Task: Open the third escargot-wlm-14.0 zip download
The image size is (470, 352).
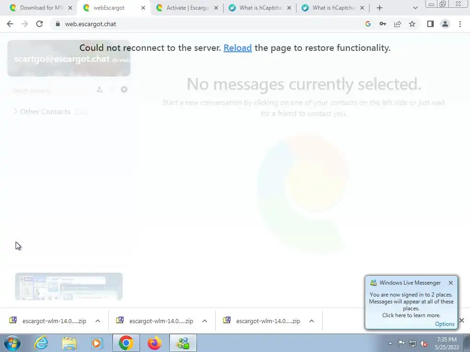Action: 262,321
